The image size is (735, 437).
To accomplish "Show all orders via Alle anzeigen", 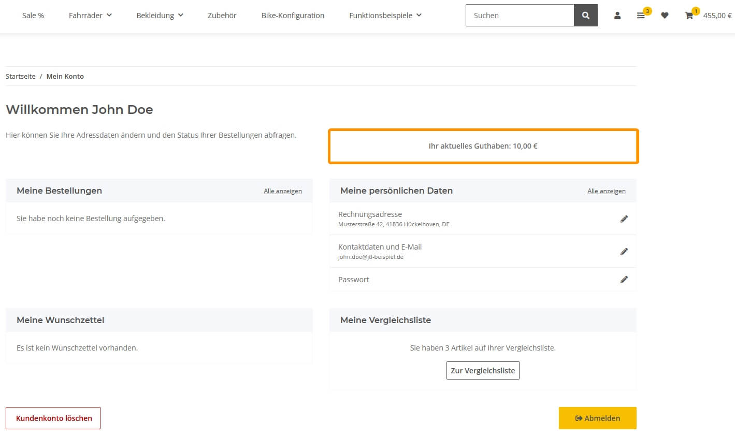I will [x=283, y=191].
